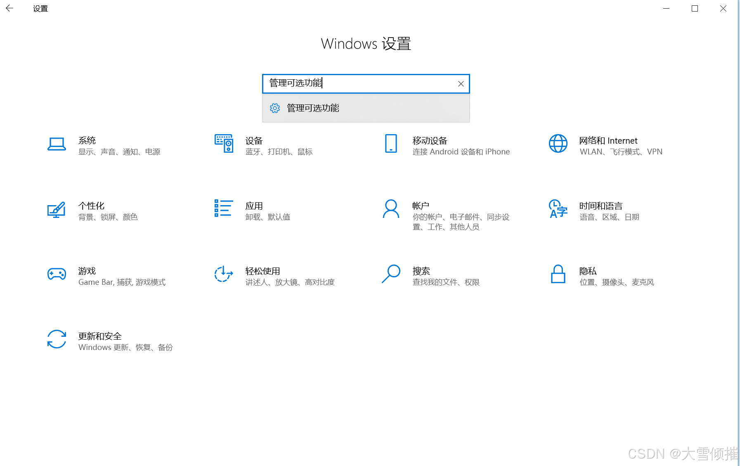
Task: Open the 系统 settings title
Action: (x=87, y=140)
